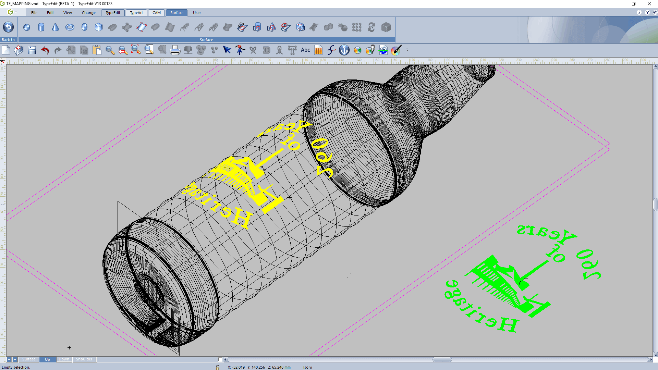Click the print icon
The width and height of the screenshot is (658, 370).
(x=175, y=50)
